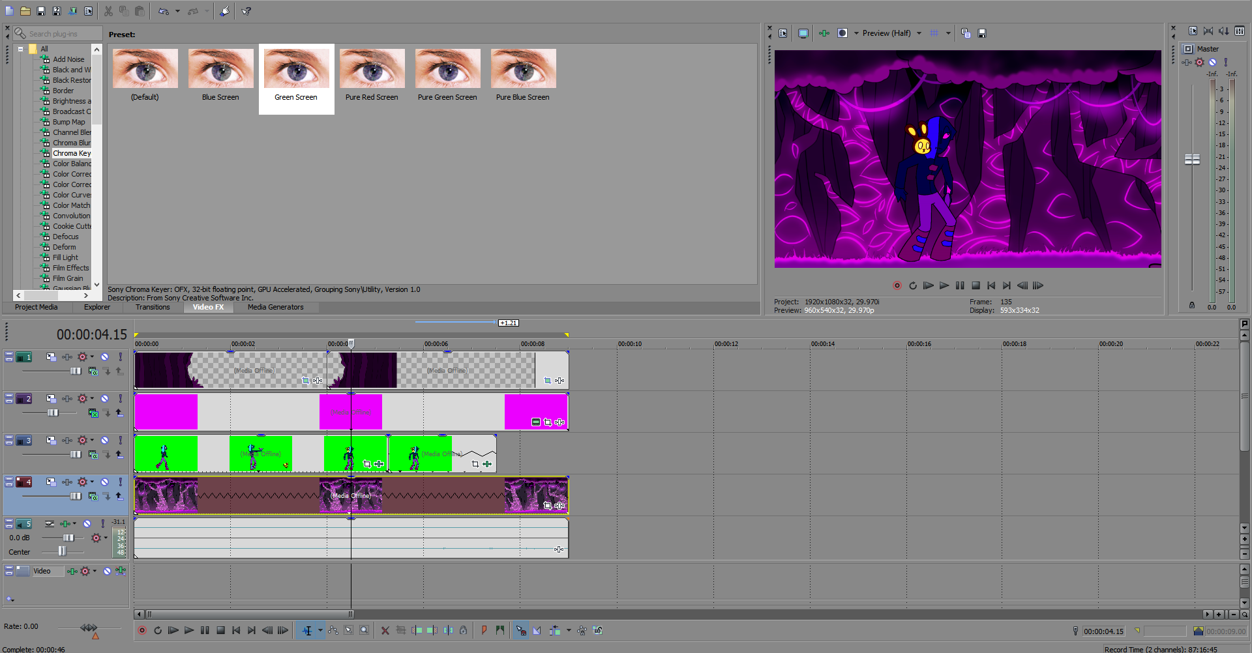Mute video track 3
Viewport: 1252px width, 653px height.
104,440
